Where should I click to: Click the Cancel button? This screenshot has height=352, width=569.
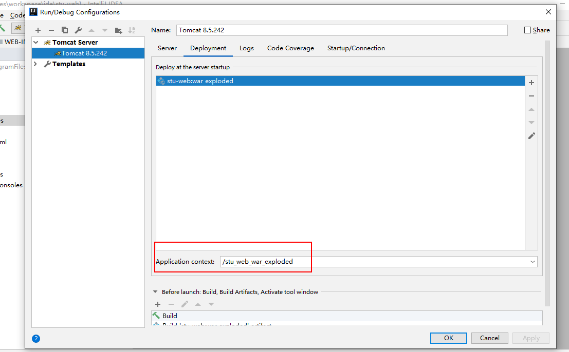coord(489,338)
